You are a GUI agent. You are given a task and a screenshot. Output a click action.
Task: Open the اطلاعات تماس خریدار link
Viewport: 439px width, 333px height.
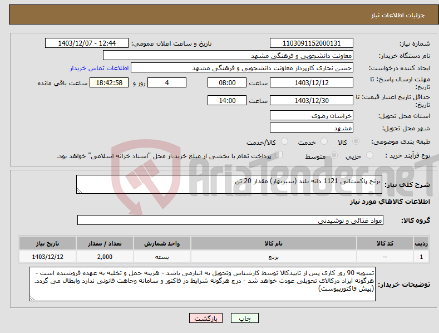(x=99, y=68)
